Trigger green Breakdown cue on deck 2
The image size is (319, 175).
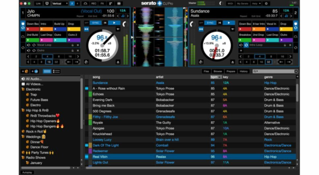point(245,40)
